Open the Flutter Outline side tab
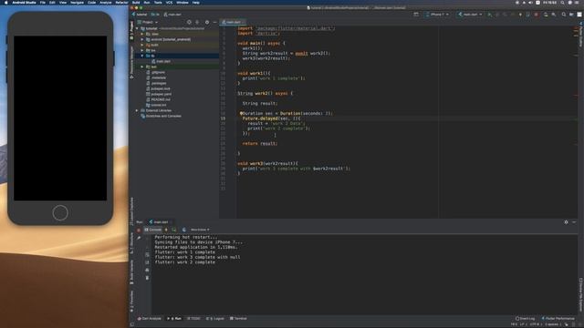The height and width of the screenshot is (328, 584). point(580,35)
